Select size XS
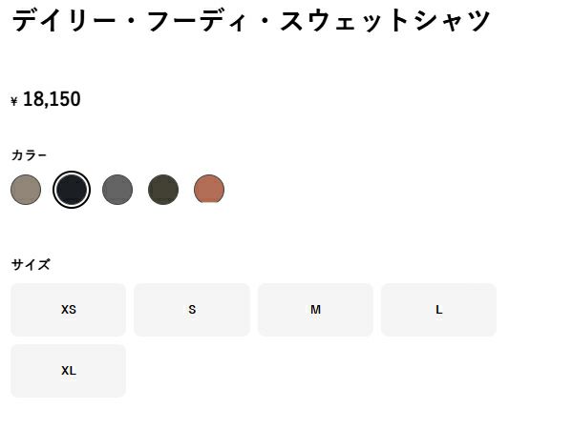This screenshot has width=573, height=429. [x=68, y=310]
